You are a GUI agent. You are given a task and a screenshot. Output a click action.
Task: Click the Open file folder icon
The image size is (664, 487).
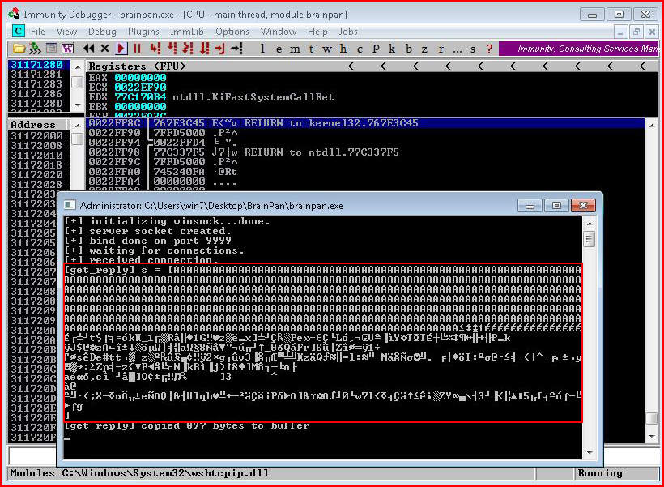[x=18, y=49]
